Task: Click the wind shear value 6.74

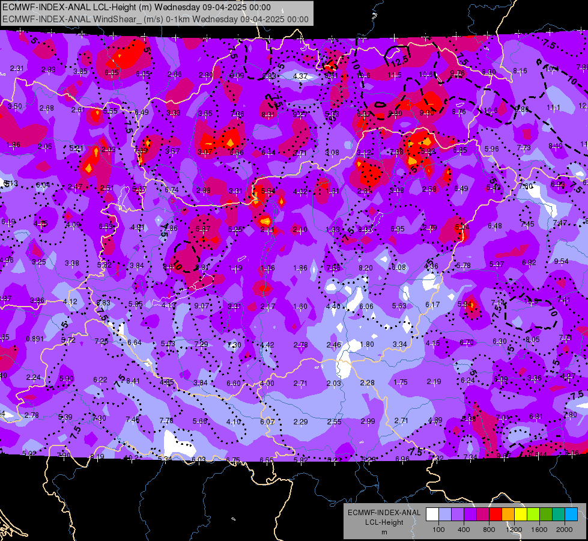Action: point(172,190)
